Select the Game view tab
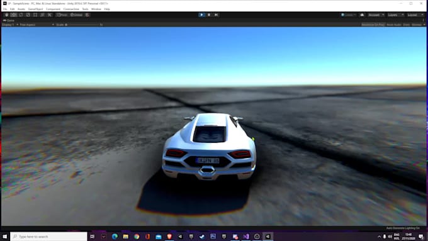The height and width of the screenshot is (241, 428). click(x=9, y=20)
